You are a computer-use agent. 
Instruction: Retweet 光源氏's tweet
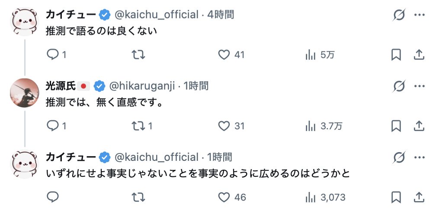(x=138, y=126)
